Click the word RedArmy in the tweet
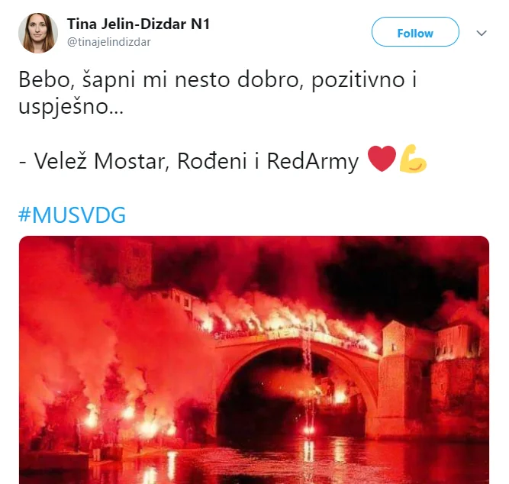Screen dimensions: 509x484 313,161
